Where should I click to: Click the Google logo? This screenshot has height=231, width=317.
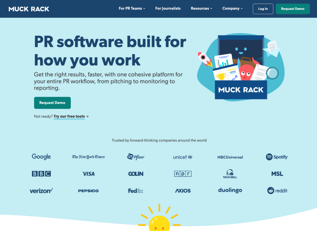pyautogui.click(x=41, y=157)
